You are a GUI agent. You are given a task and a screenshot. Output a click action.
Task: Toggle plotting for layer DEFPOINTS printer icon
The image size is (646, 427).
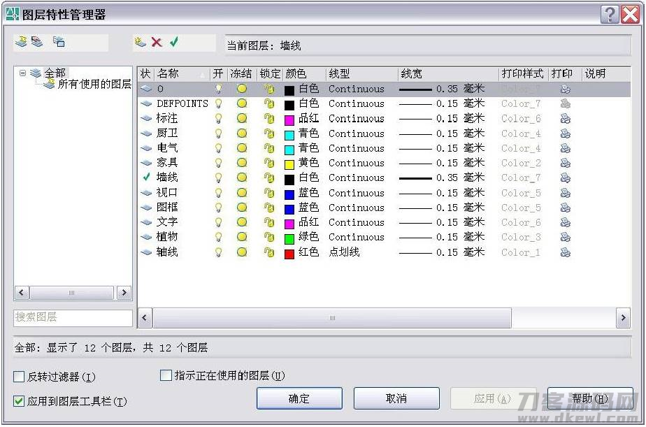565,103
